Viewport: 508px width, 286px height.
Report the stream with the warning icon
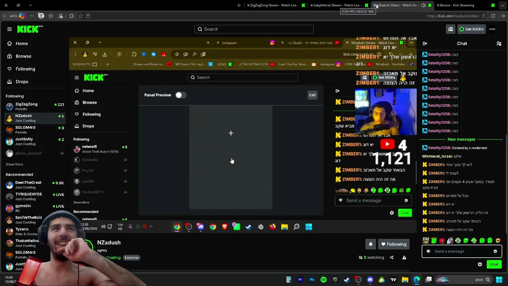point(404,257)
